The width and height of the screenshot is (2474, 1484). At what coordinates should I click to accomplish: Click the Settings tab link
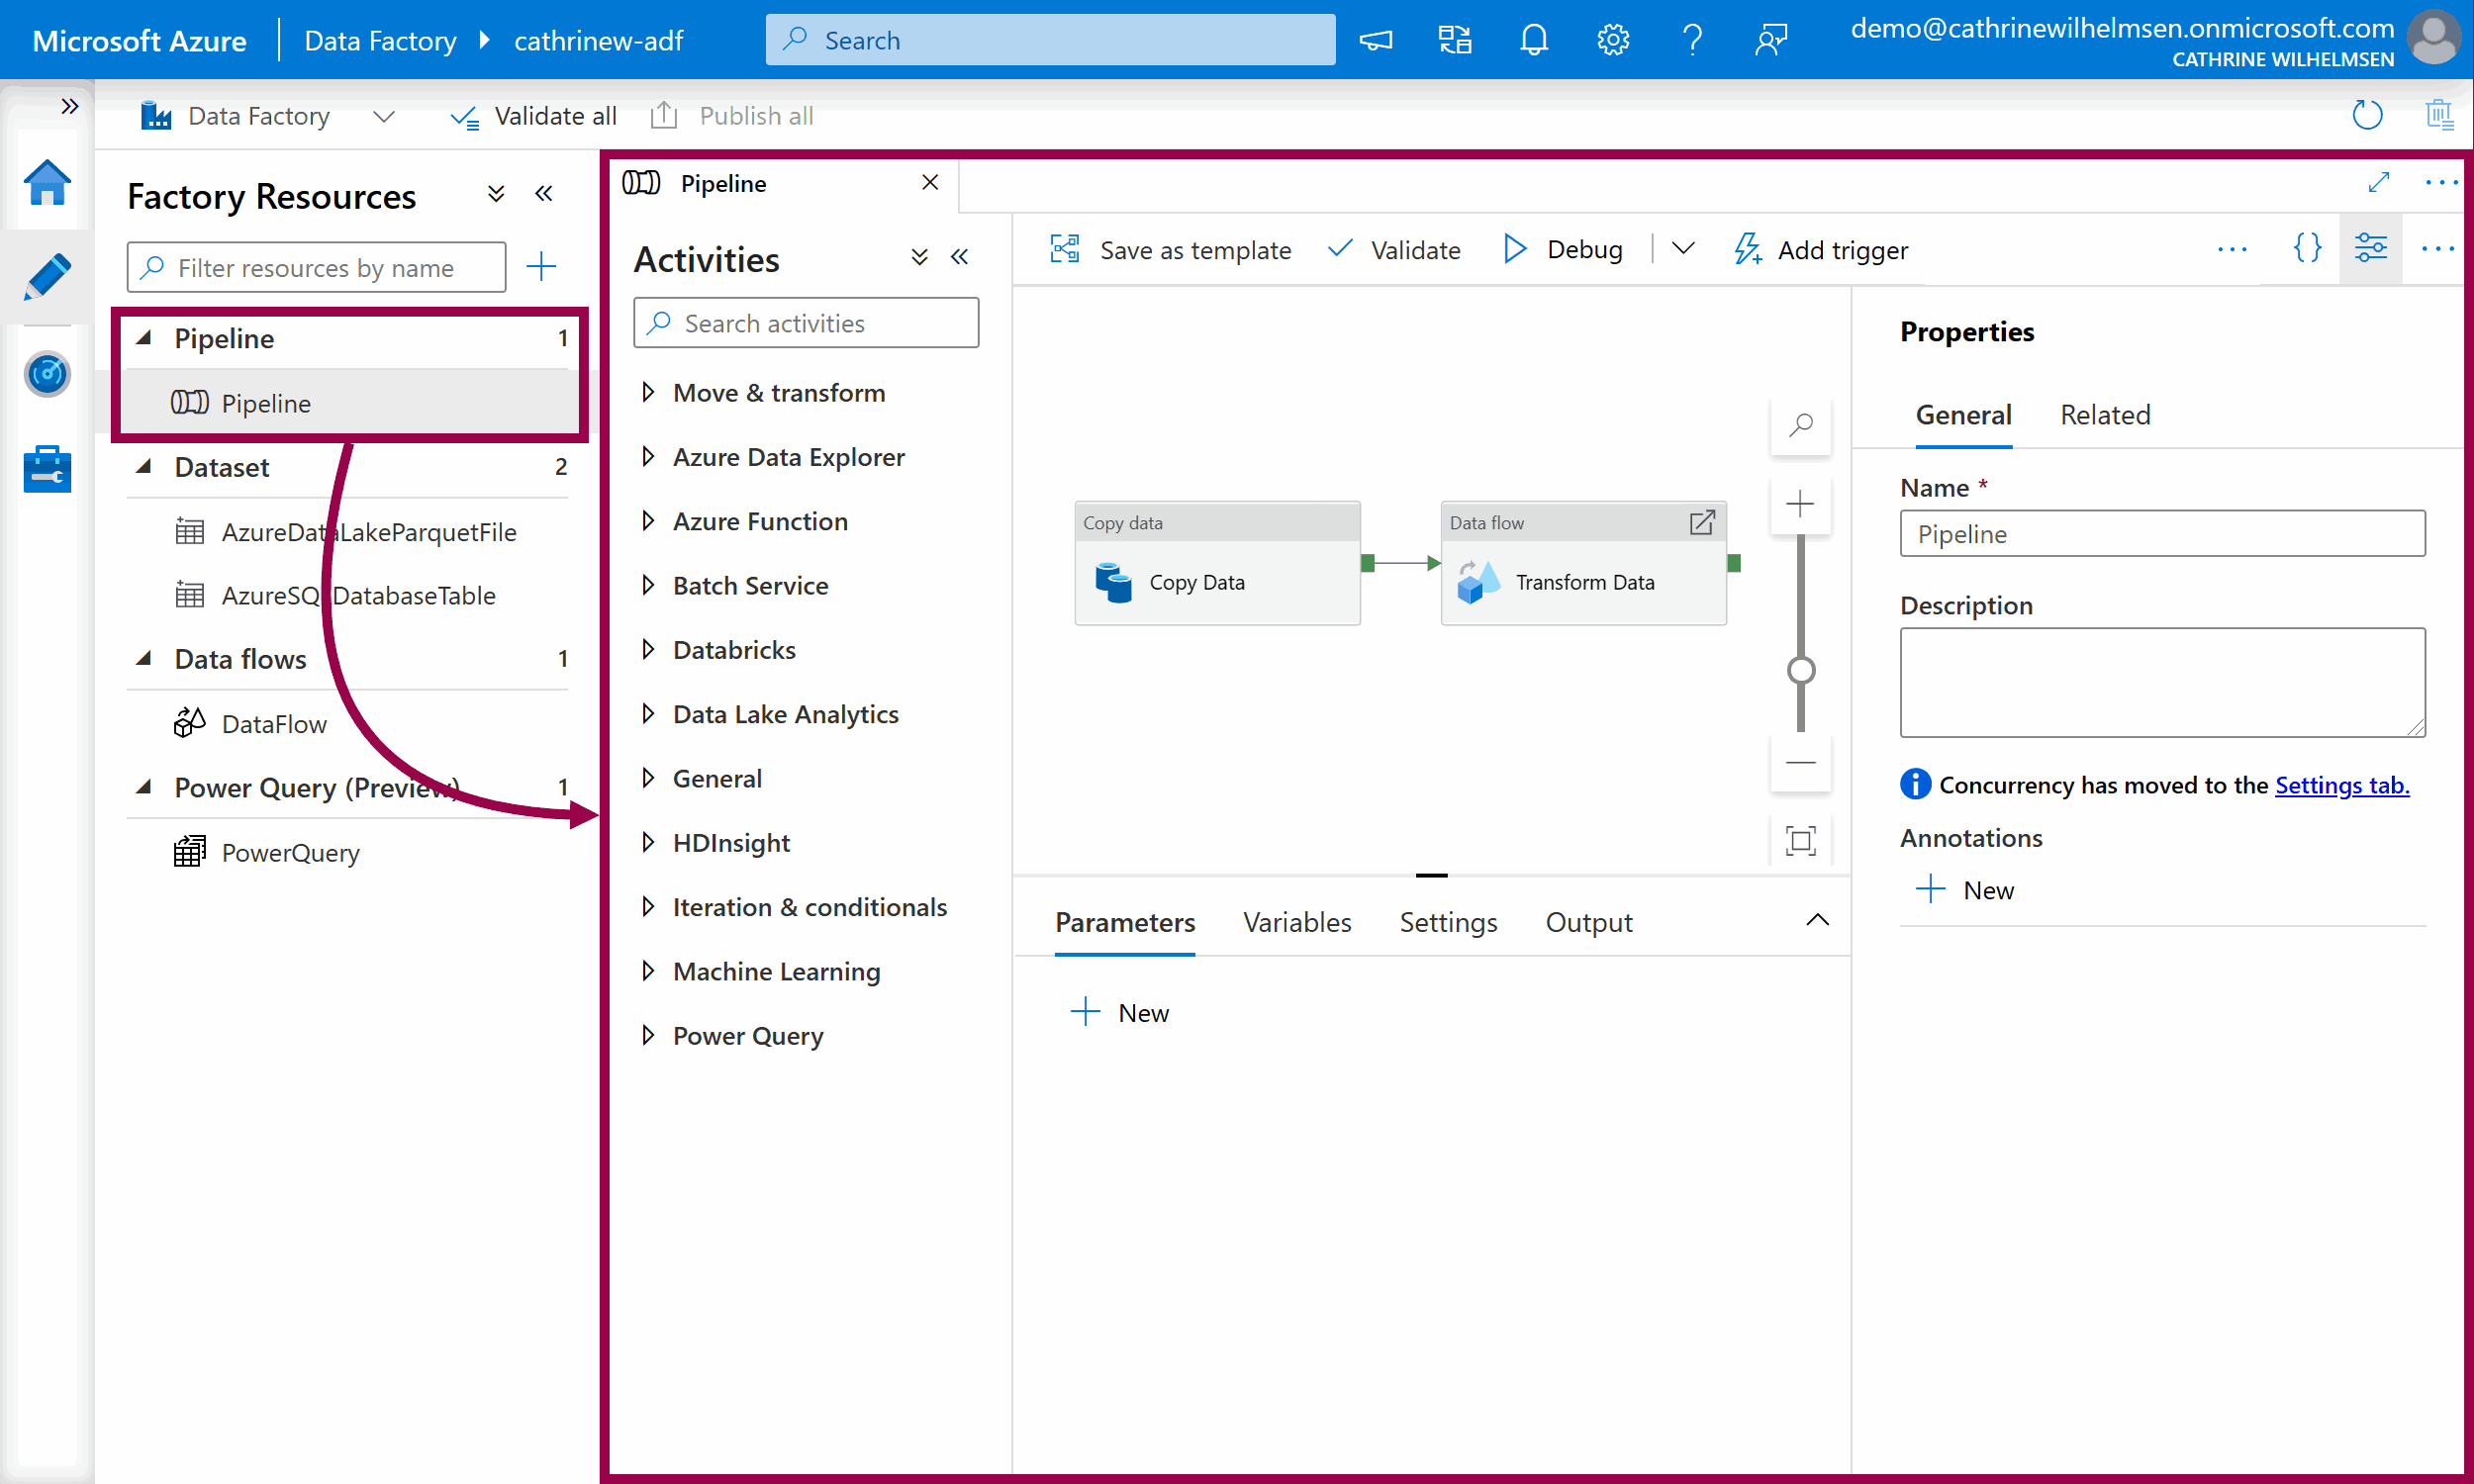[2341, 785]
